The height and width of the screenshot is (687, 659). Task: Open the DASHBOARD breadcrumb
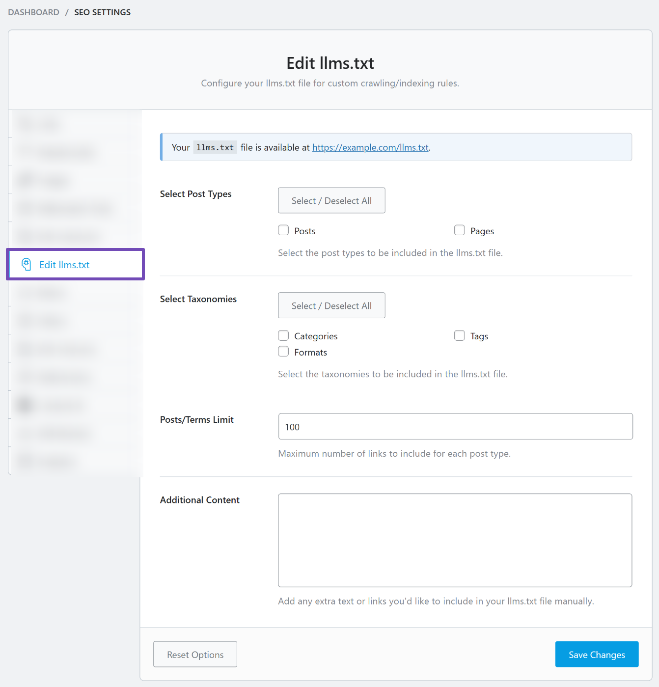pyautogui.click(x=33, y=12)
